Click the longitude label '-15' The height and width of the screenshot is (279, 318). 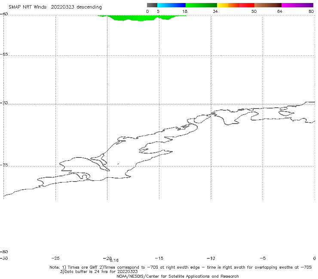[x=159, y=258]
